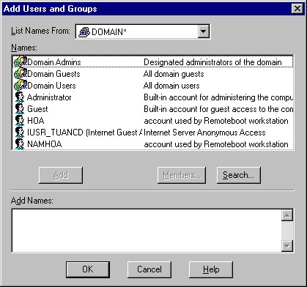Viewport: 307px width, 287px height.
Task: Select the Domain Users name
Action: coord(51,86)
